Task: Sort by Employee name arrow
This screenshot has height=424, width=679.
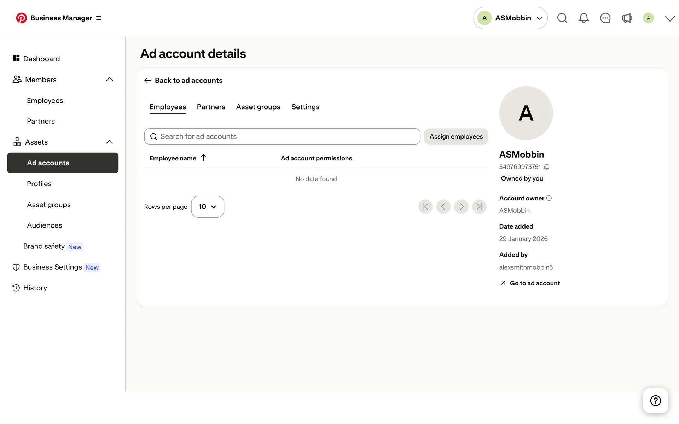Action: point(203,158)
